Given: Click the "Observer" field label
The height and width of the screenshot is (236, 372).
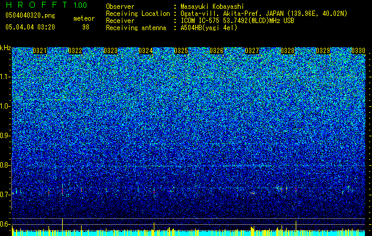Looking at the screenshot, I should (x=120, y=6).
